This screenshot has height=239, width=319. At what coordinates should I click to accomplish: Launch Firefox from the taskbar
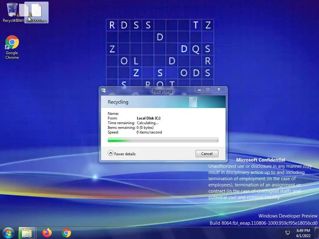tap(47, 233)
